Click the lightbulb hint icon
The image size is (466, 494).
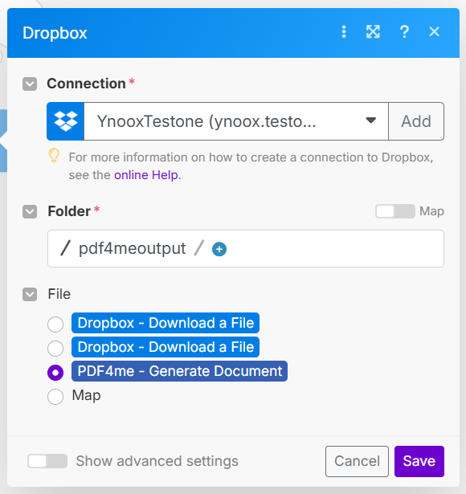pos(54,155)
